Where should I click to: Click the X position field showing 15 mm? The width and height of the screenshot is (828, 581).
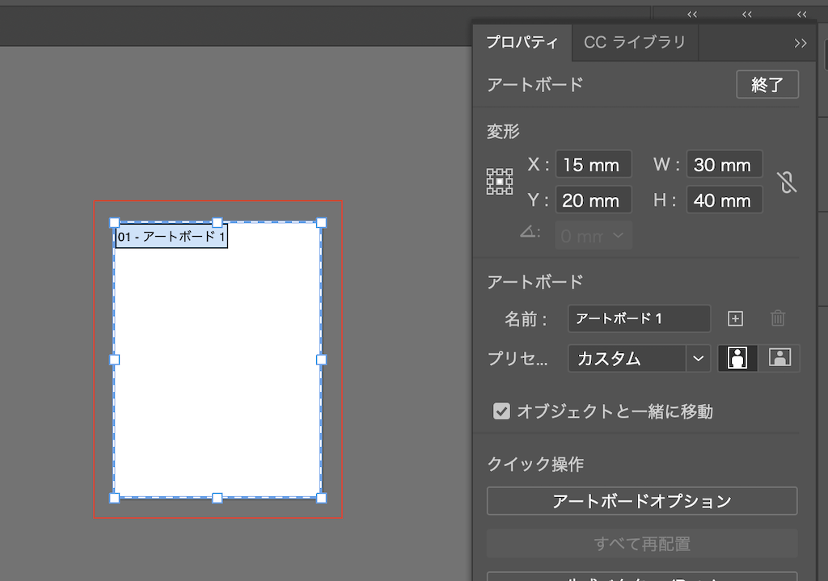[x=594, y=165]
